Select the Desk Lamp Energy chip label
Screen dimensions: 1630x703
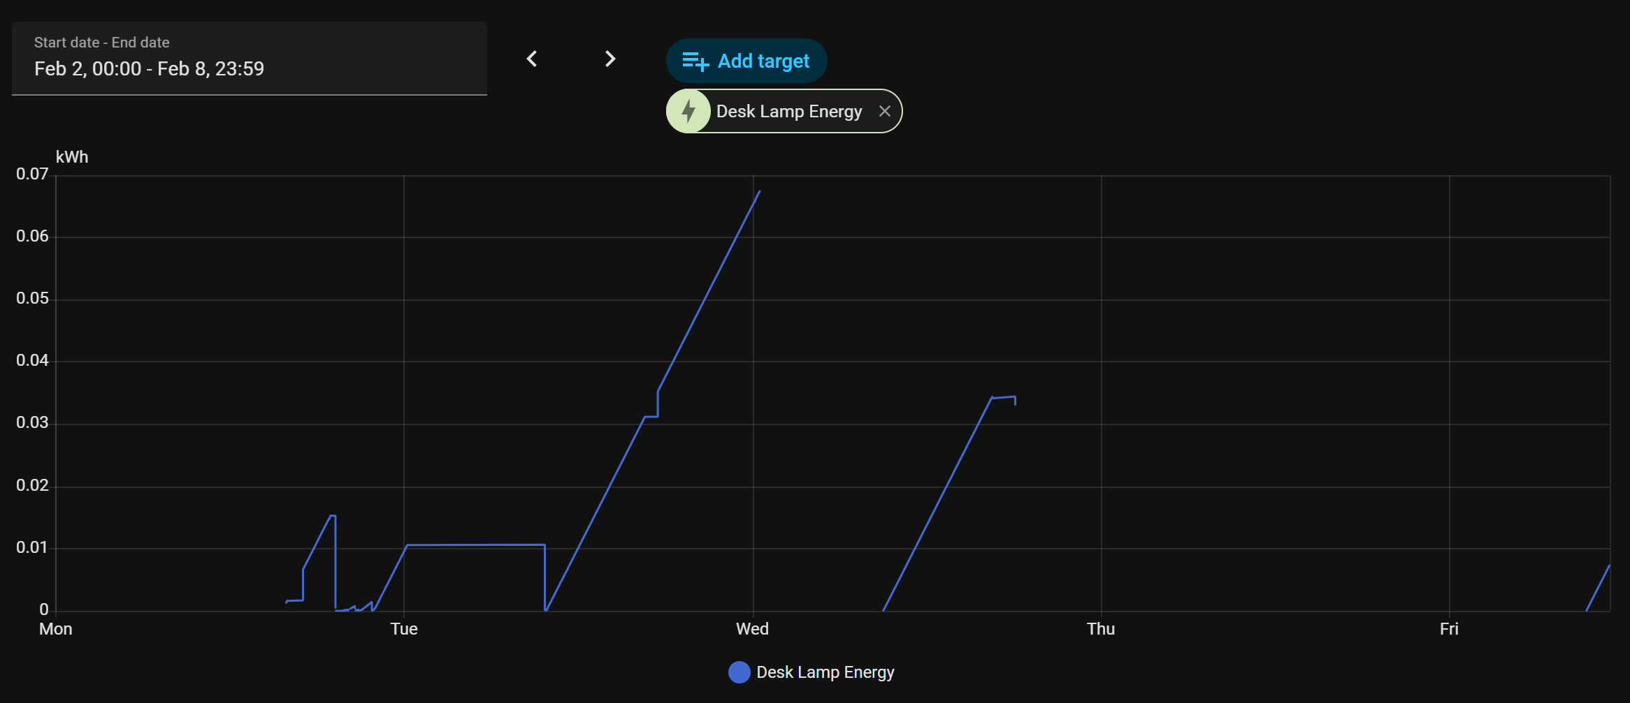pos(789,112)
